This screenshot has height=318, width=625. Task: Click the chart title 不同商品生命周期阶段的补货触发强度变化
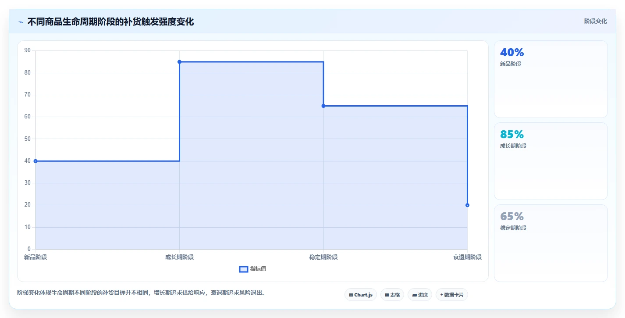110,21
